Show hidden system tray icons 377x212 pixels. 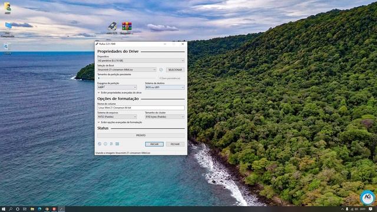(x=342, y=209)
